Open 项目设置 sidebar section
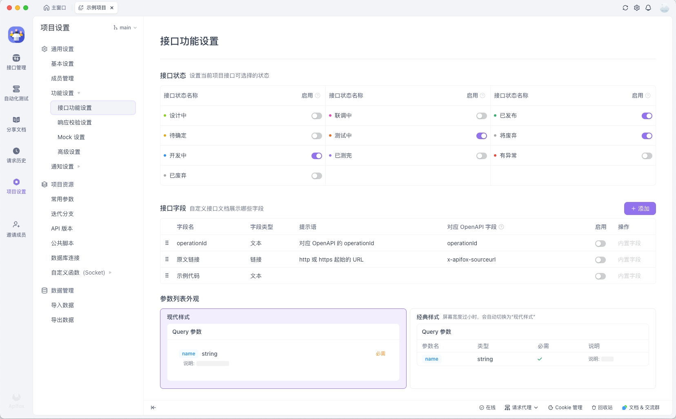Viewport: 676px width, 419px height. coord(16,186)
